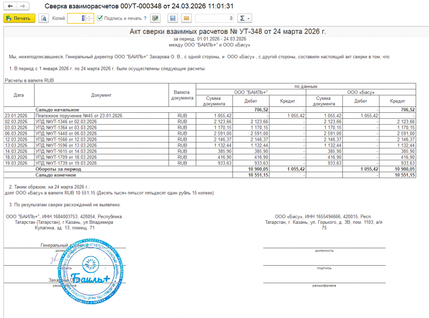Image resolution: width=429 pixels, height=318 pixels.
Task: Open the sigma sum dropdown
Action: tap(245, 18)
